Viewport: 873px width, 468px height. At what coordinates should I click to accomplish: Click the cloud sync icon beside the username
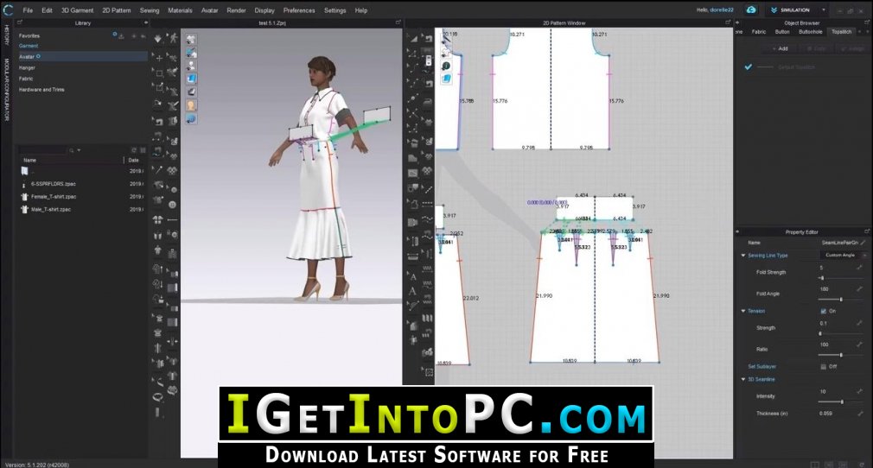(x=752, y=10)
